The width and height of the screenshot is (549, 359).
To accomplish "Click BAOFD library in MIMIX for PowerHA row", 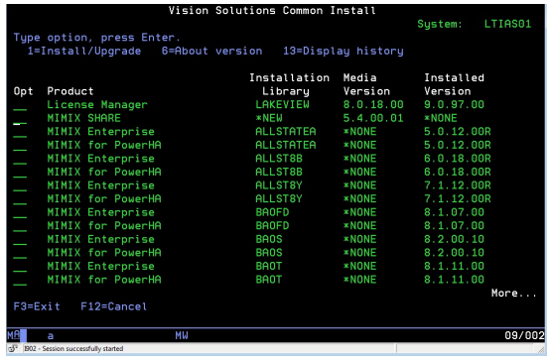I will coord(272,226).
